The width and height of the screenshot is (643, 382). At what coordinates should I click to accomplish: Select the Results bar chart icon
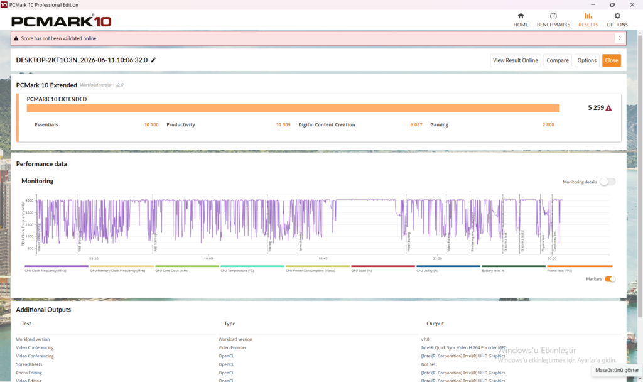[x=588, y=16]
